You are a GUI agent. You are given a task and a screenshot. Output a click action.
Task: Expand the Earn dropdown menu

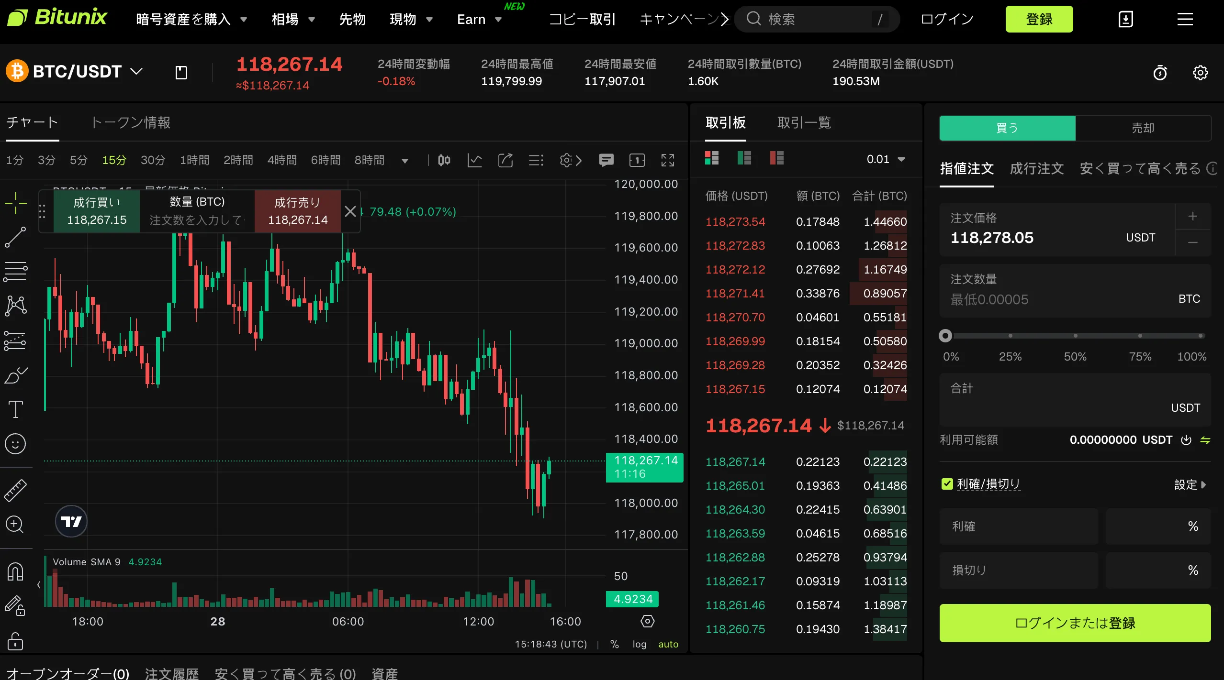pos(479,19)
